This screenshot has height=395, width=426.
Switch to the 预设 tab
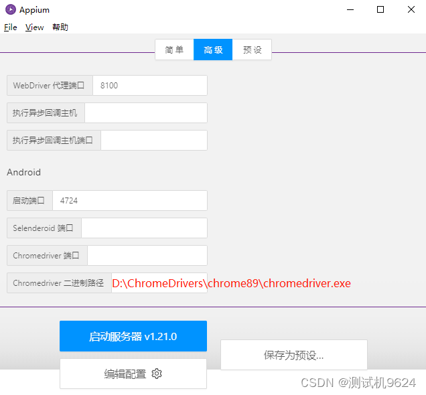coord(252,50)
